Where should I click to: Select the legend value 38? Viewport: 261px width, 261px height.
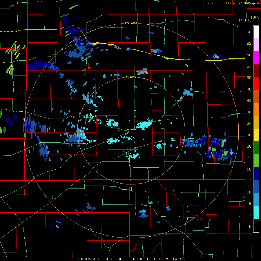coord(249,112)
